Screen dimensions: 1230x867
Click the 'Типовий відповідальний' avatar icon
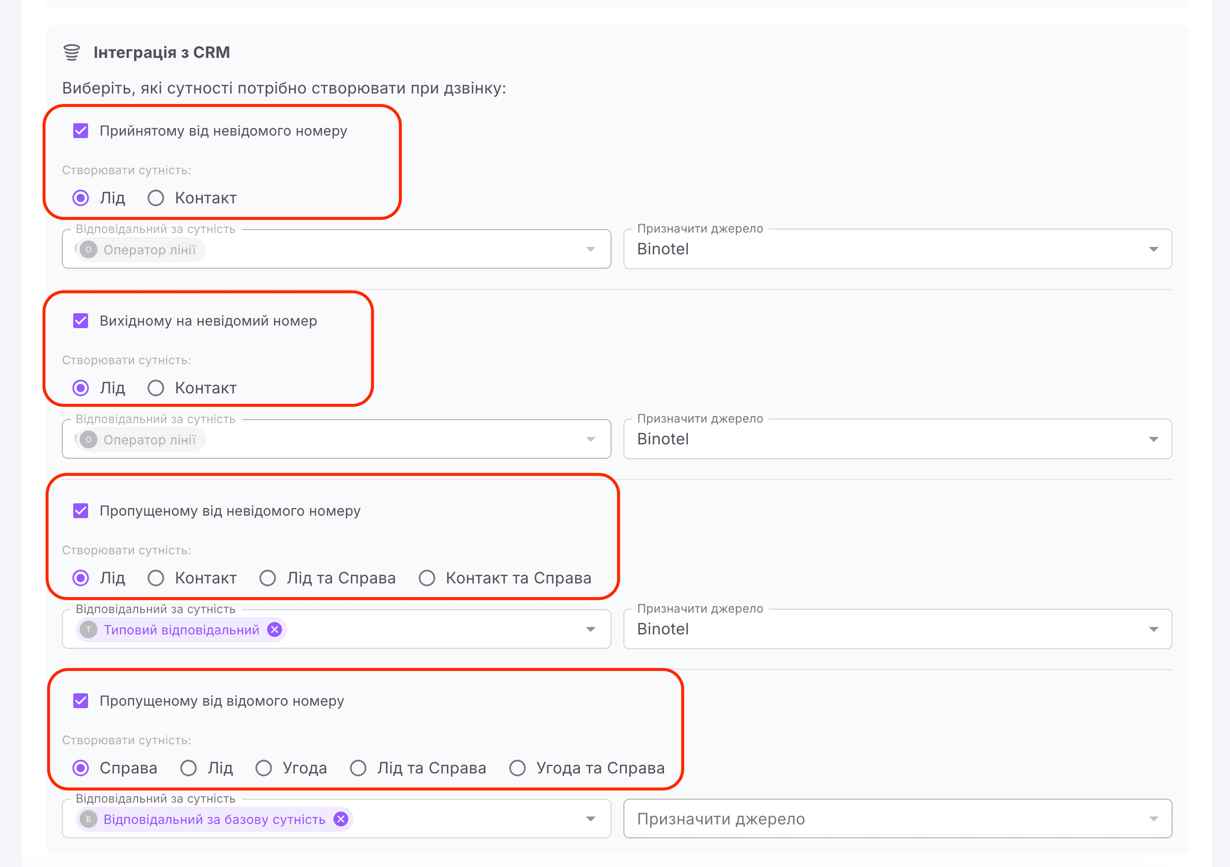coord(89,629)
